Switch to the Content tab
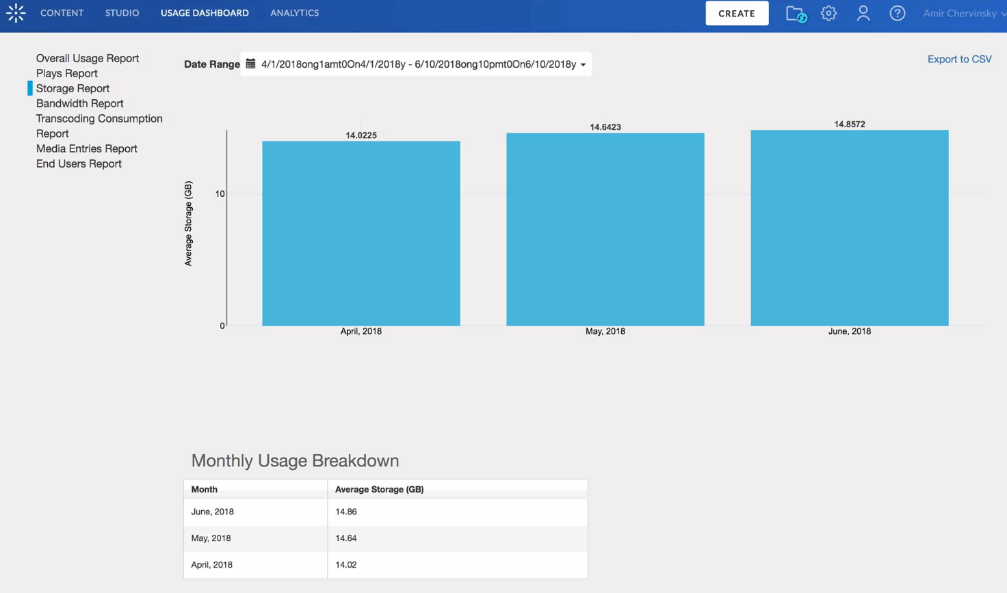The height and width of the screenshot is (593, 1007). pos(62,13)
